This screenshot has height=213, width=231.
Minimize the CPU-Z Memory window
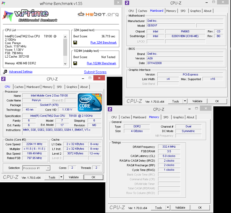pos(190,109)
